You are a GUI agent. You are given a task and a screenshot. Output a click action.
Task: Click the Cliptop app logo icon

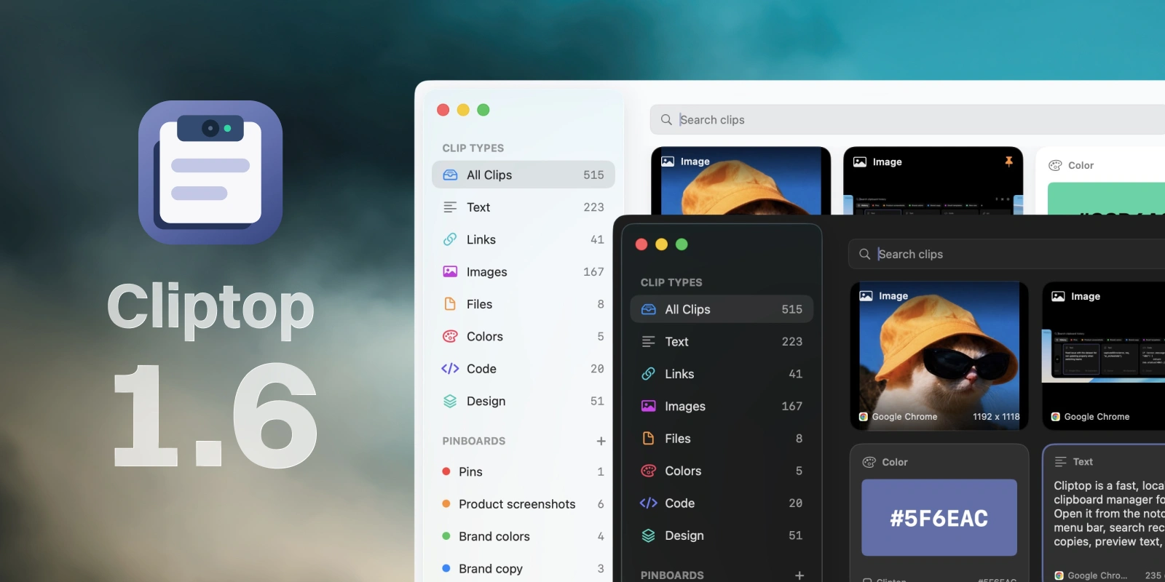210,172
